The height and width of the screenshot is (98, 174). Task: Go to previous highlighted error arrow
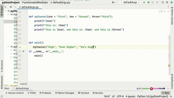point(165,11)
